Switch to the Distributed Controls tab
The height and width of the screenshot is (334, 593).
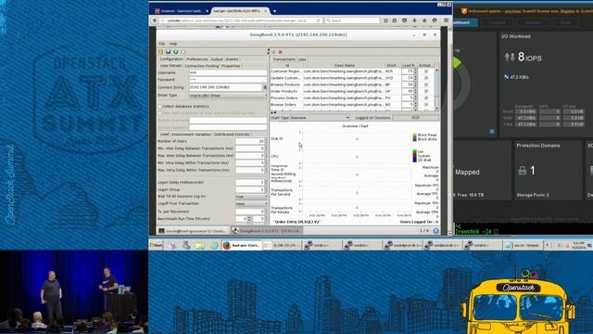click(x=232, y=135)
